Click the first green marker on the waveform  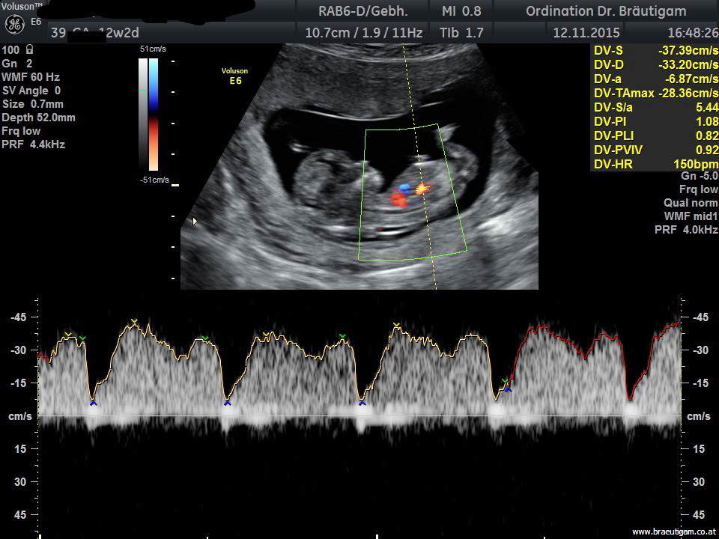[x=82, y=339]
